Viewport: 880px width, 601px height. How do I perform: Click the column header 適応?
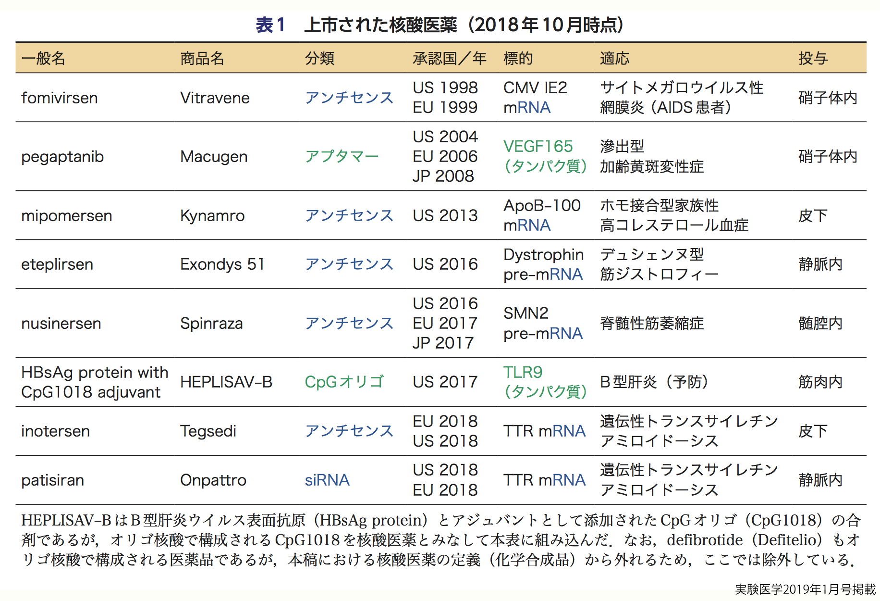click(x=614, y=58)
